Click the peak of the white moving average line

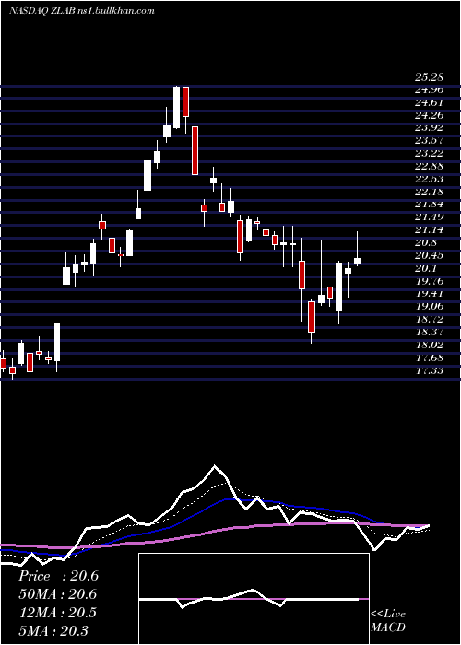(x=215, y=466)
